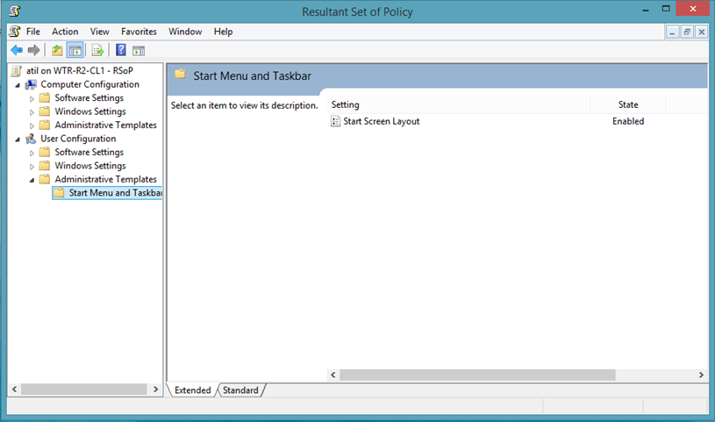
Task: Select the Start Menu and Taskbar tree item
Action: pos(115,192)
